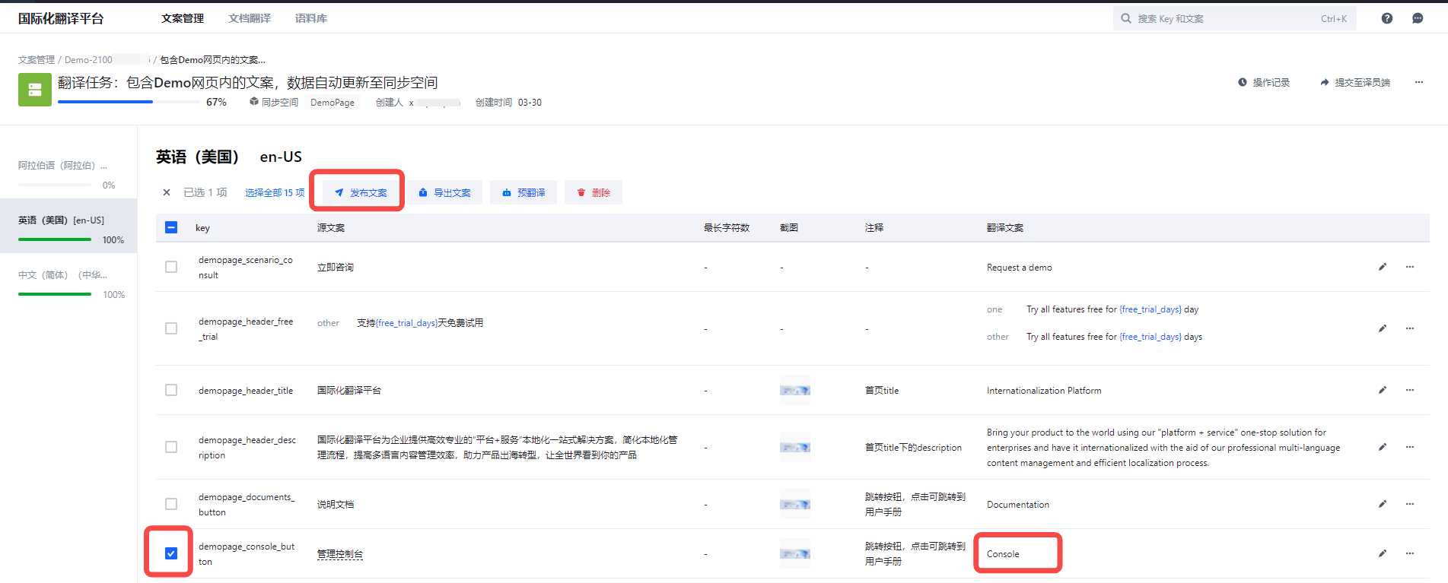Clear selection with the X icon
The height and width of the screenshot is (583, 1448).
coord(167,192)
